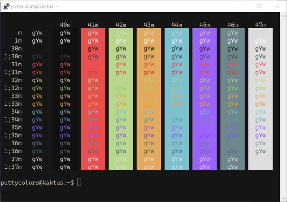Click the 40m column header label
287x202 pixels.
(65, 25)
